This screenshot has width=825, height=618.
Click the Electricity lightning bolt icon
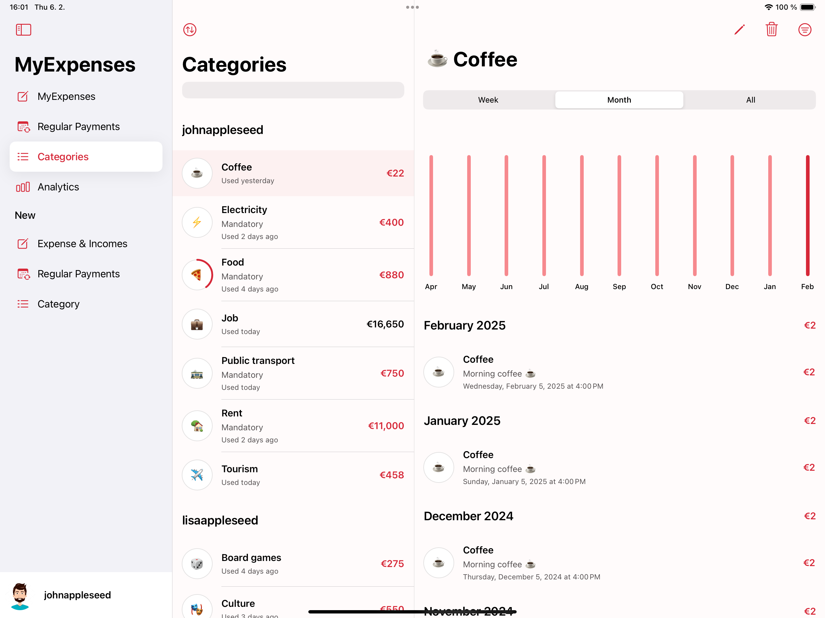click(x=197, y=222)
